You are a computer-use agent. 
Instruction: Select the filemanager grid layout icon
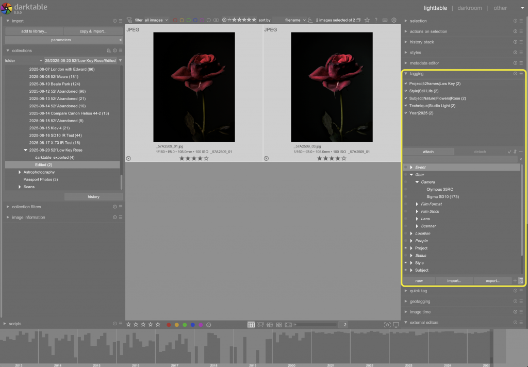pos(251,325)
